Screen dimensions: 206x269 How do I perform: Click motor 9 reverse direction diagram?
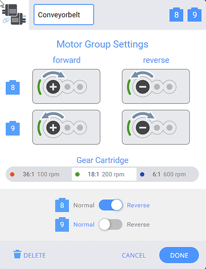tap(156, 127)
